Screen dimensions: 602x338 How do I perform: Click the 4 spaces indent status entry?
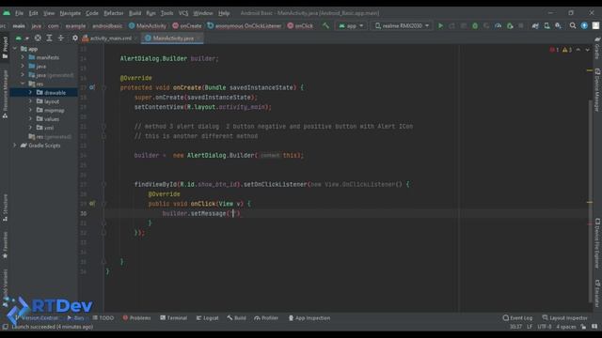click(566, 327)
